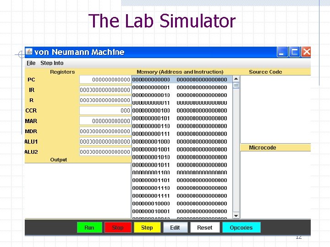This screenshot has width=330, height=247.
Task: Select memory row with address 000000001010
Action: [x=182, y=157]
